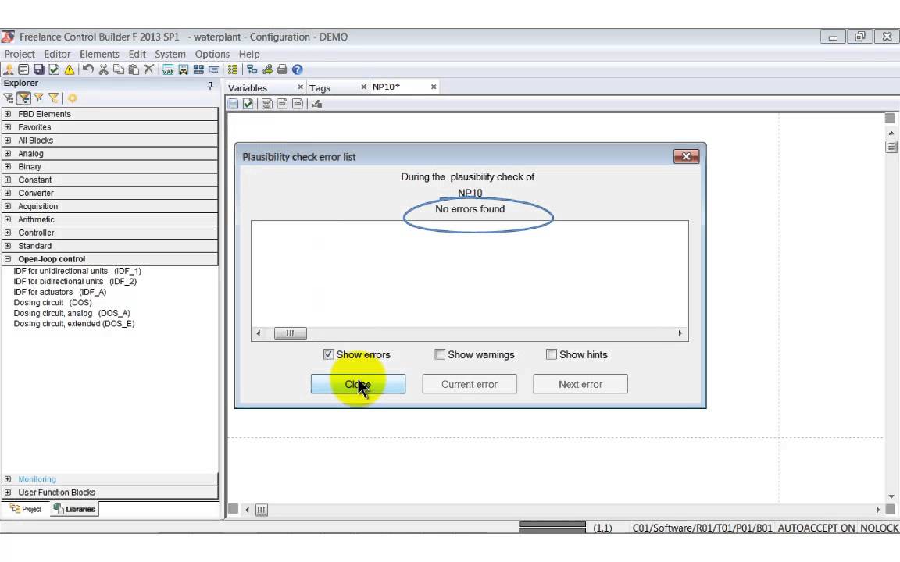Open help via blue question mark icon
Screen dimensions: 900x562
[x=298, y=69]
